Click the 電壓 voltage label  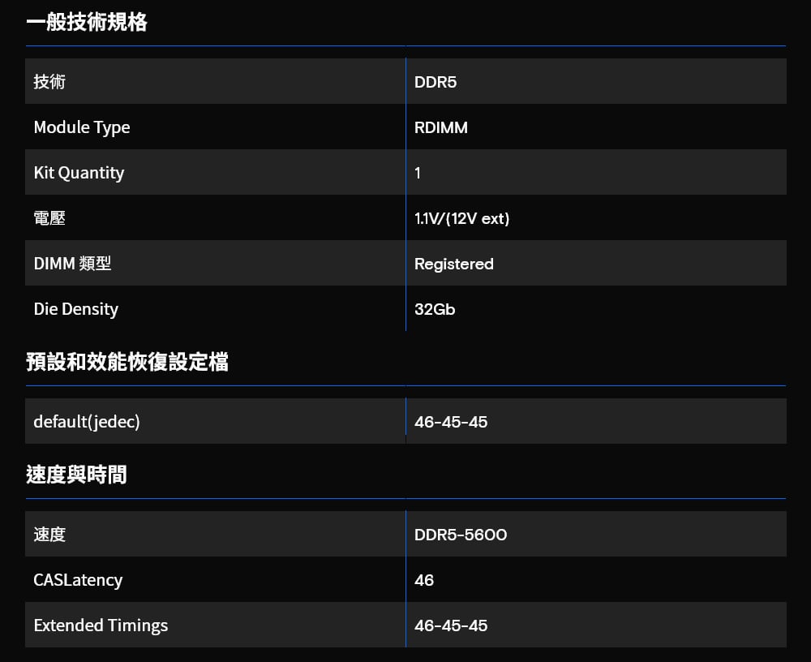(49, 218)
